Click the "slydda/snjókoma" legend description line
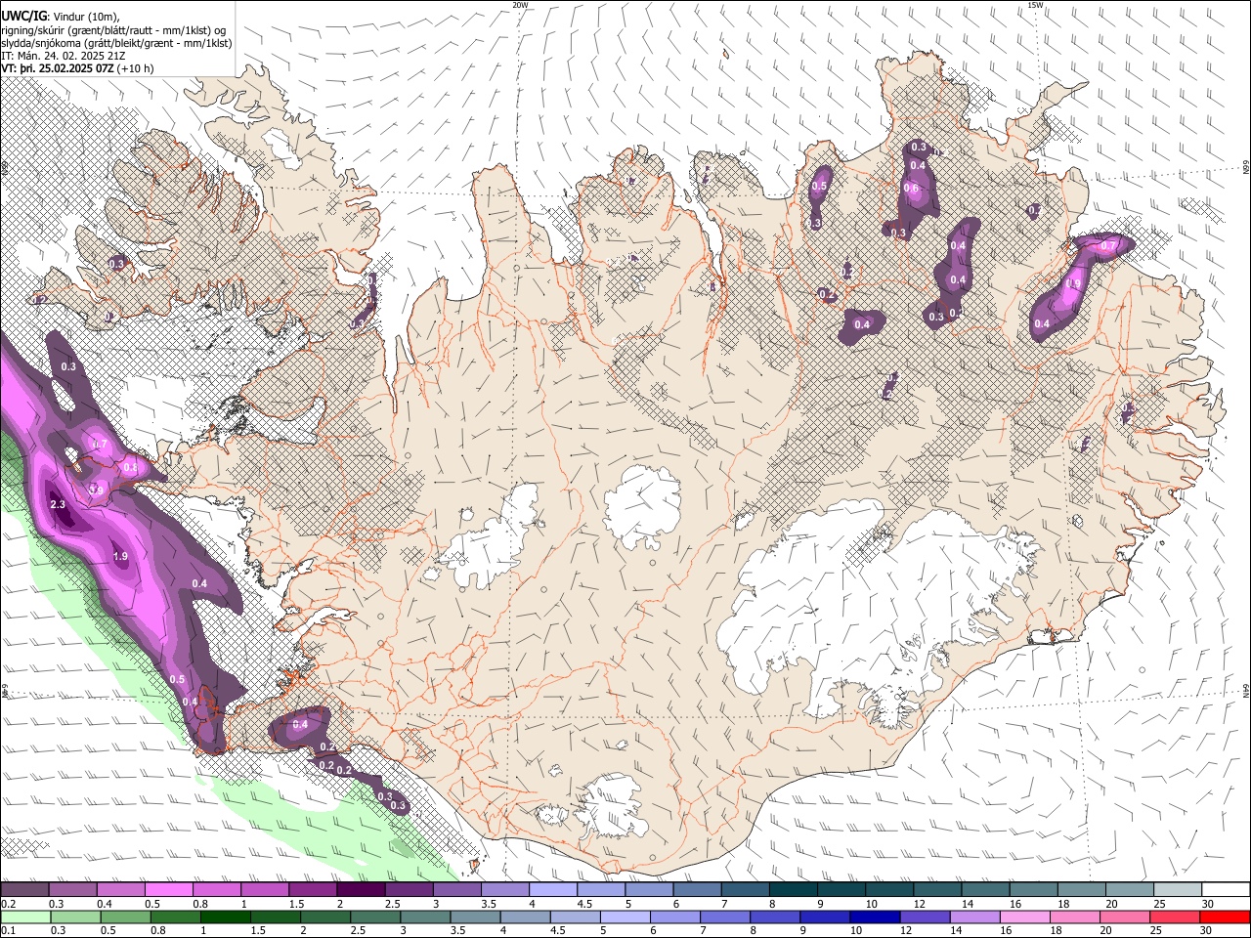This screenshot has height=938, width=1251. click(x=116, y=43)
